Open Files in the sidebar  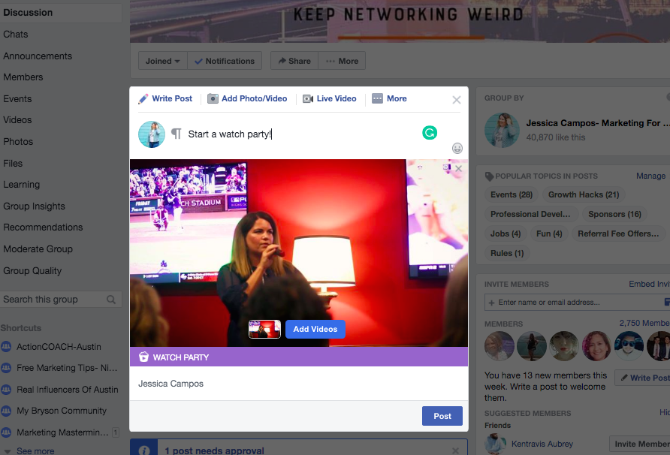coord(13,163)
